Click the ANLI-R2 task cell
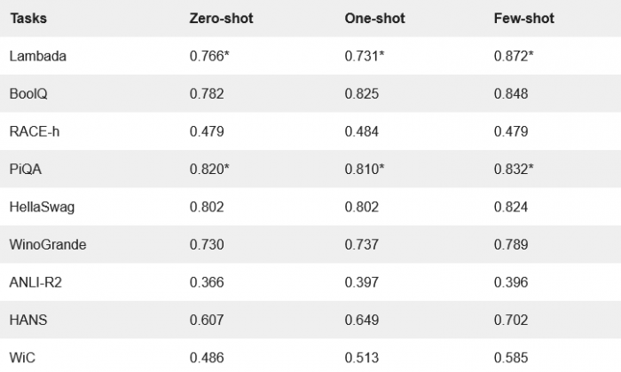This screenshot has width=621, height=372. point(35,282)
